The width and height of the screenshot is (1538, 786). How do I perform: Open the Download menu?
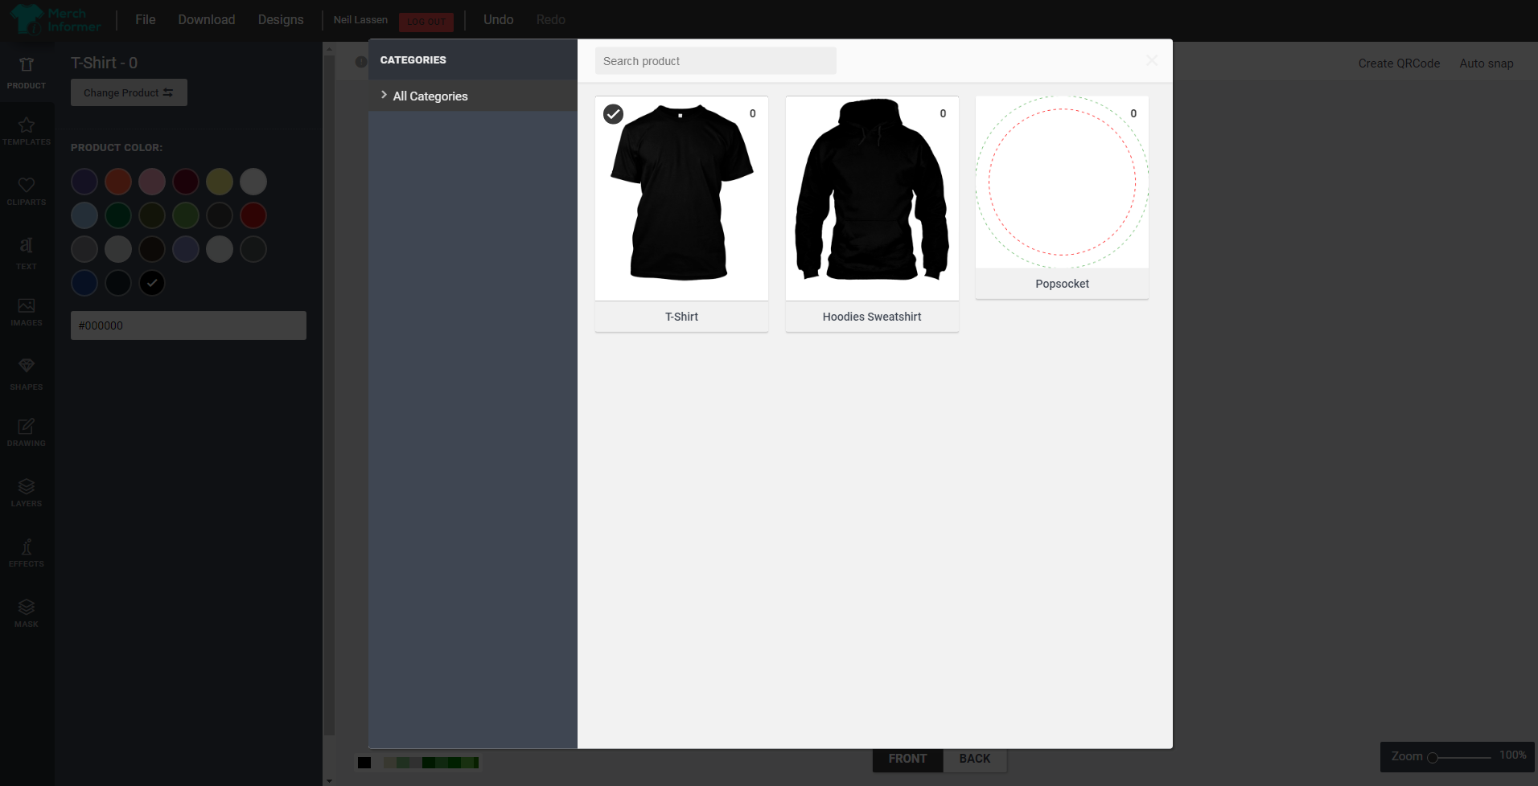click(206, 19)
